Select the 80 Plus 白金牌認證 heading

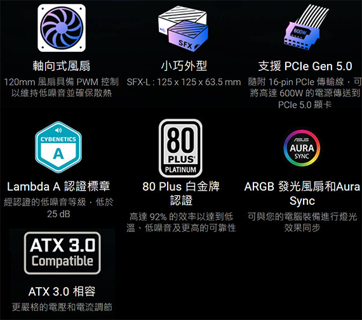point(181,193)
